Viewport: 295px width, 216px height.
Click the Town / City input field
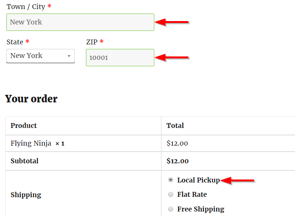coord(80,22)
